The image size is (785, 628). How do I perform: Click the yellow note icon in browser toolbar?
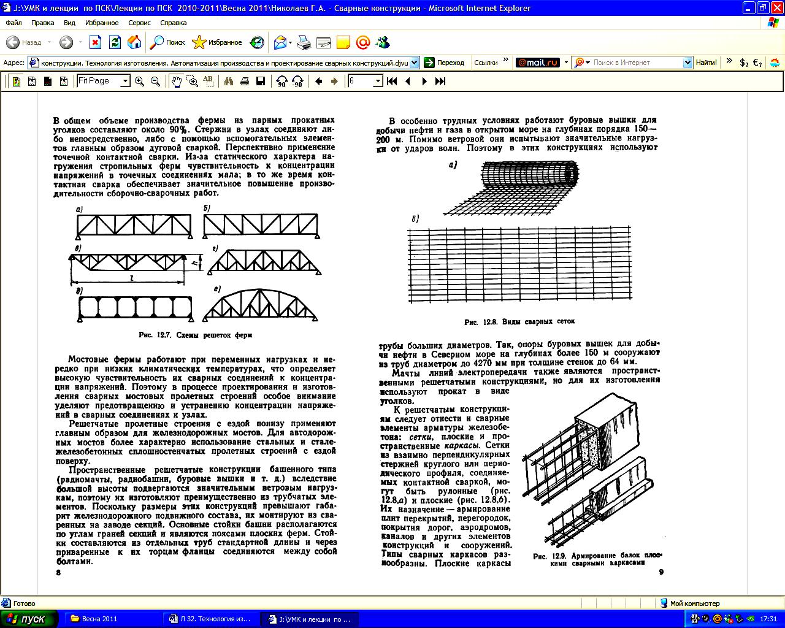343,42
